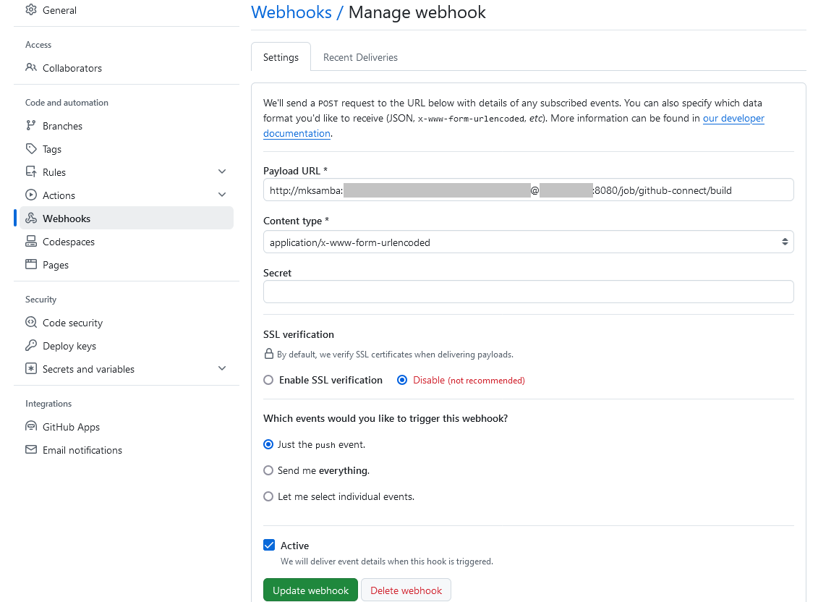Open the Content type dropdown
The image size is (818, 602).
click(528, 242)
